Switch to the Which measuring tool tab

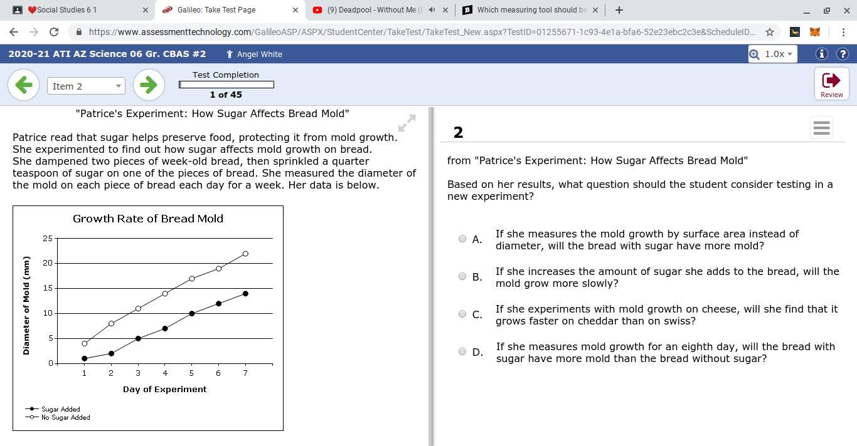(530, 10)
